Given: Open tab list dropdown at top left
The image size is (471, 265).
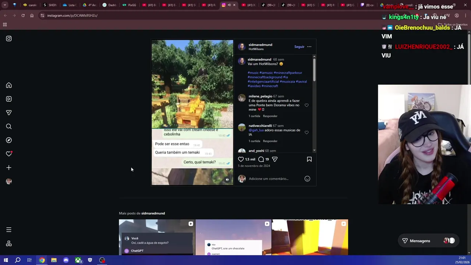Looking at the screenshot, I should (4, 5).
